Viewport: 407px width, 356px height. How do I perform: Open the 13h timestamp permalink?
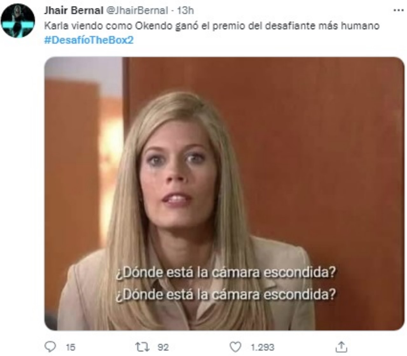(x=185, y=11)
